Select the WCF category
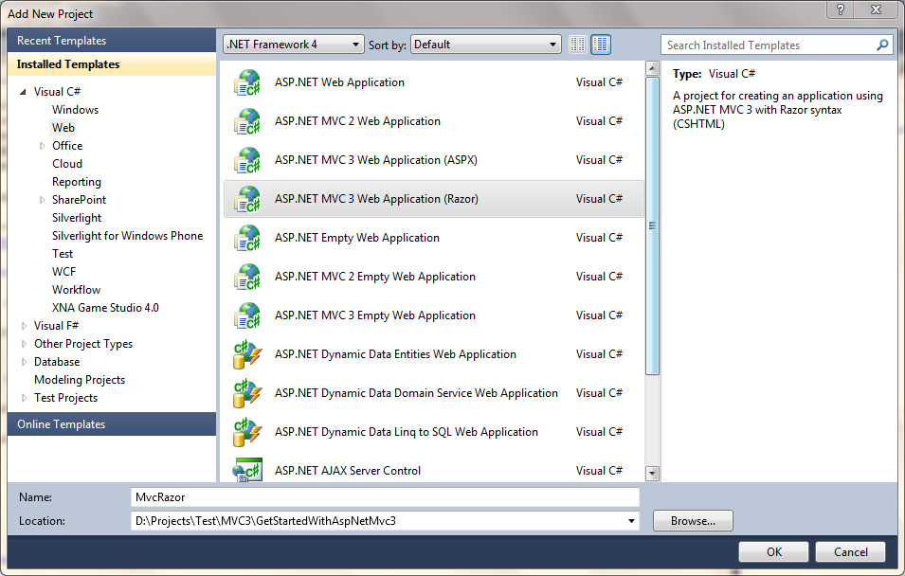 [63, 272]
